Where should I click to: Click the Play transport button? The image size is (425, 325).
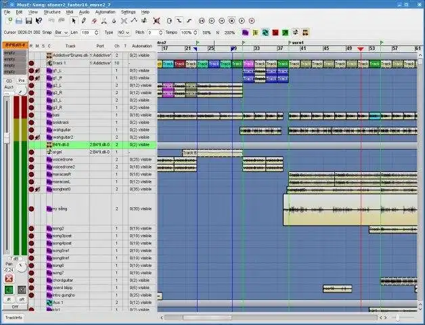(242, 21)
